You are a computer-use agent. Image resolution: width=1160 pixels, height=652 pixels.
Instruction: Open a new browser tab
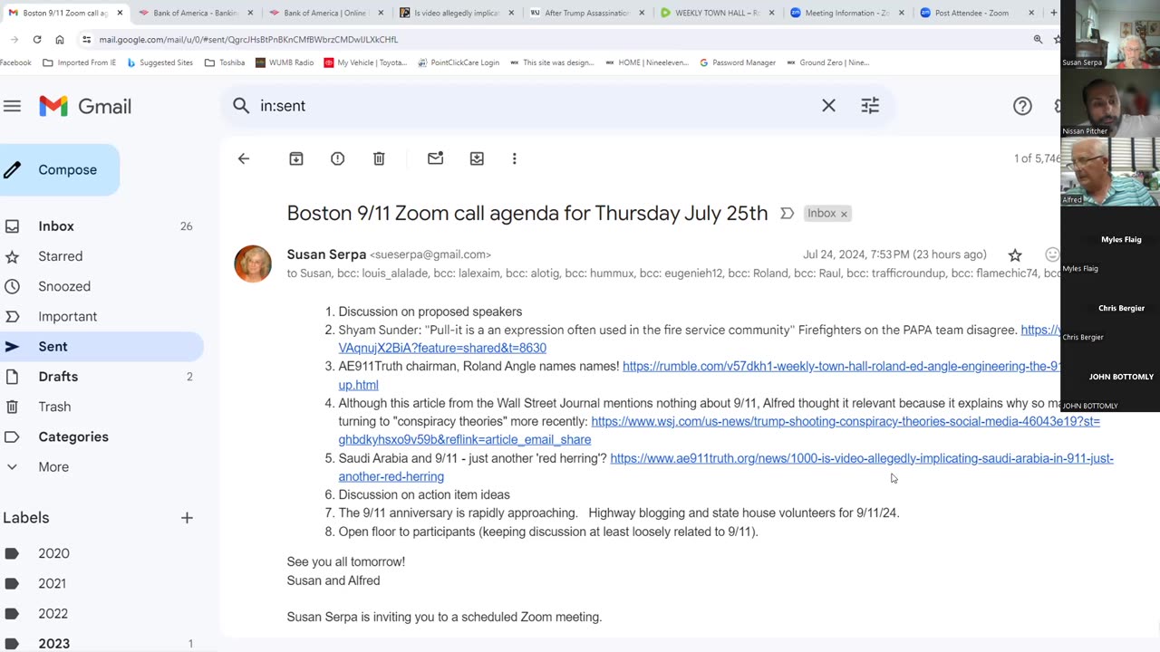[1053, 13]
